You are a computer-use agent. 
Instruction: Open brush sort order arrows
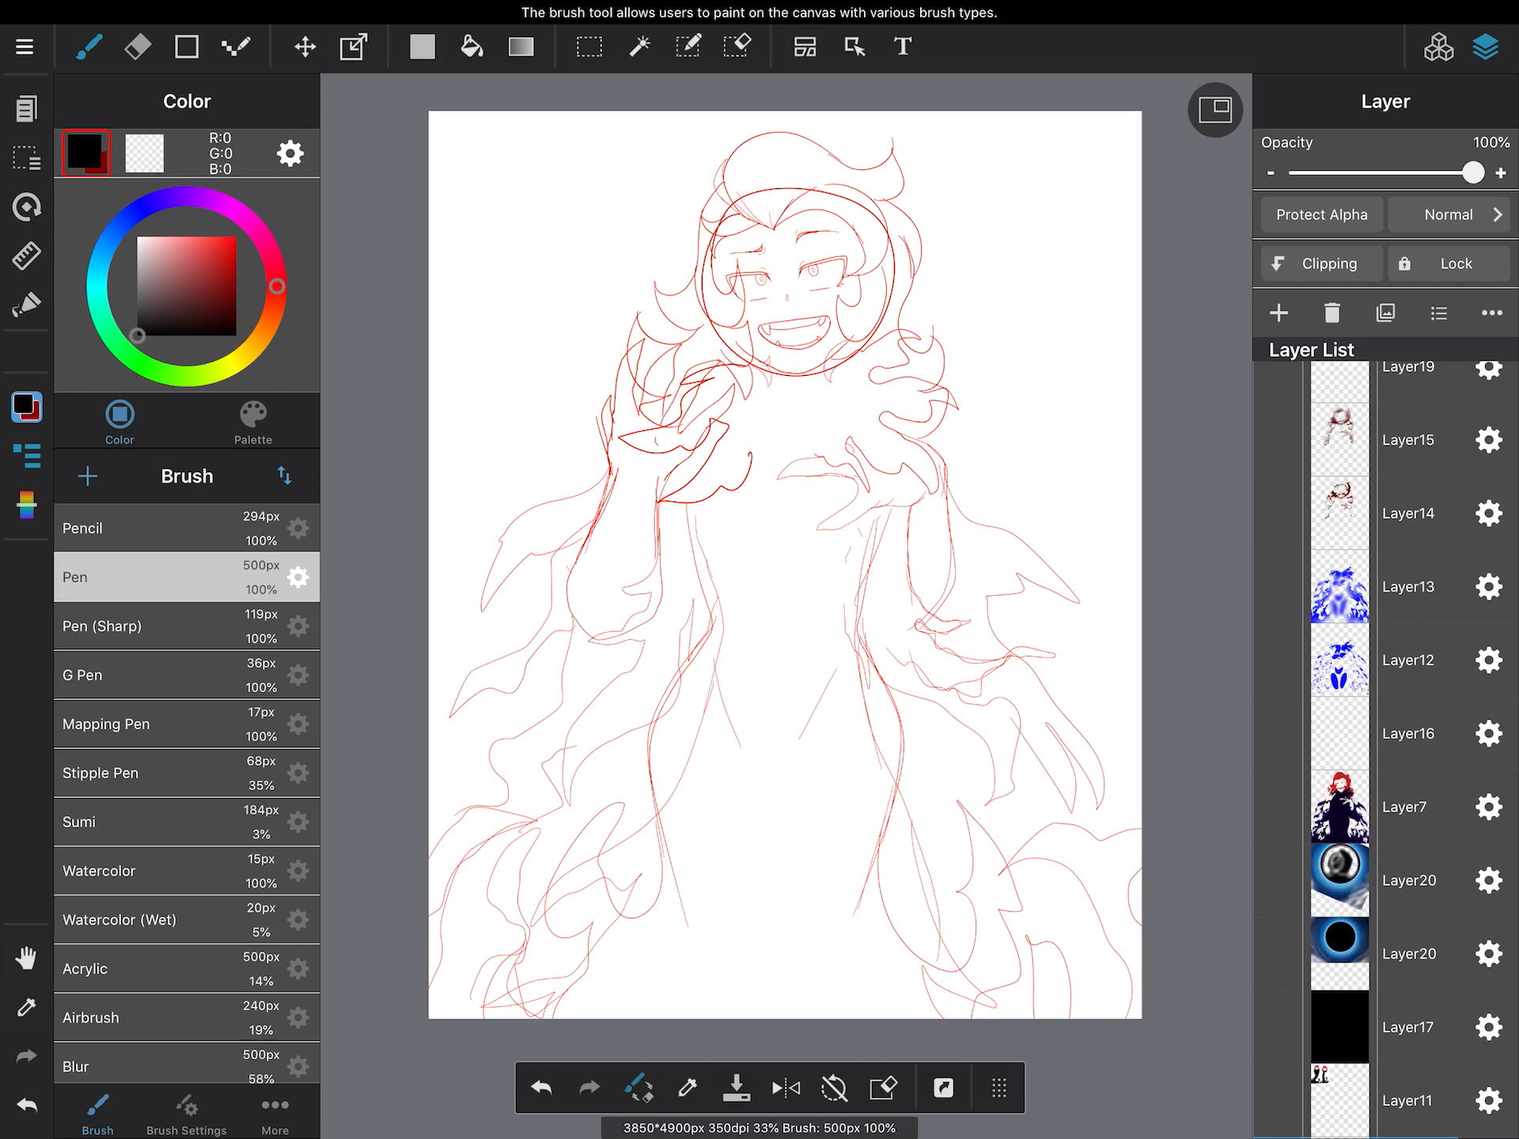pyautogui.click(x=284, y=476)
